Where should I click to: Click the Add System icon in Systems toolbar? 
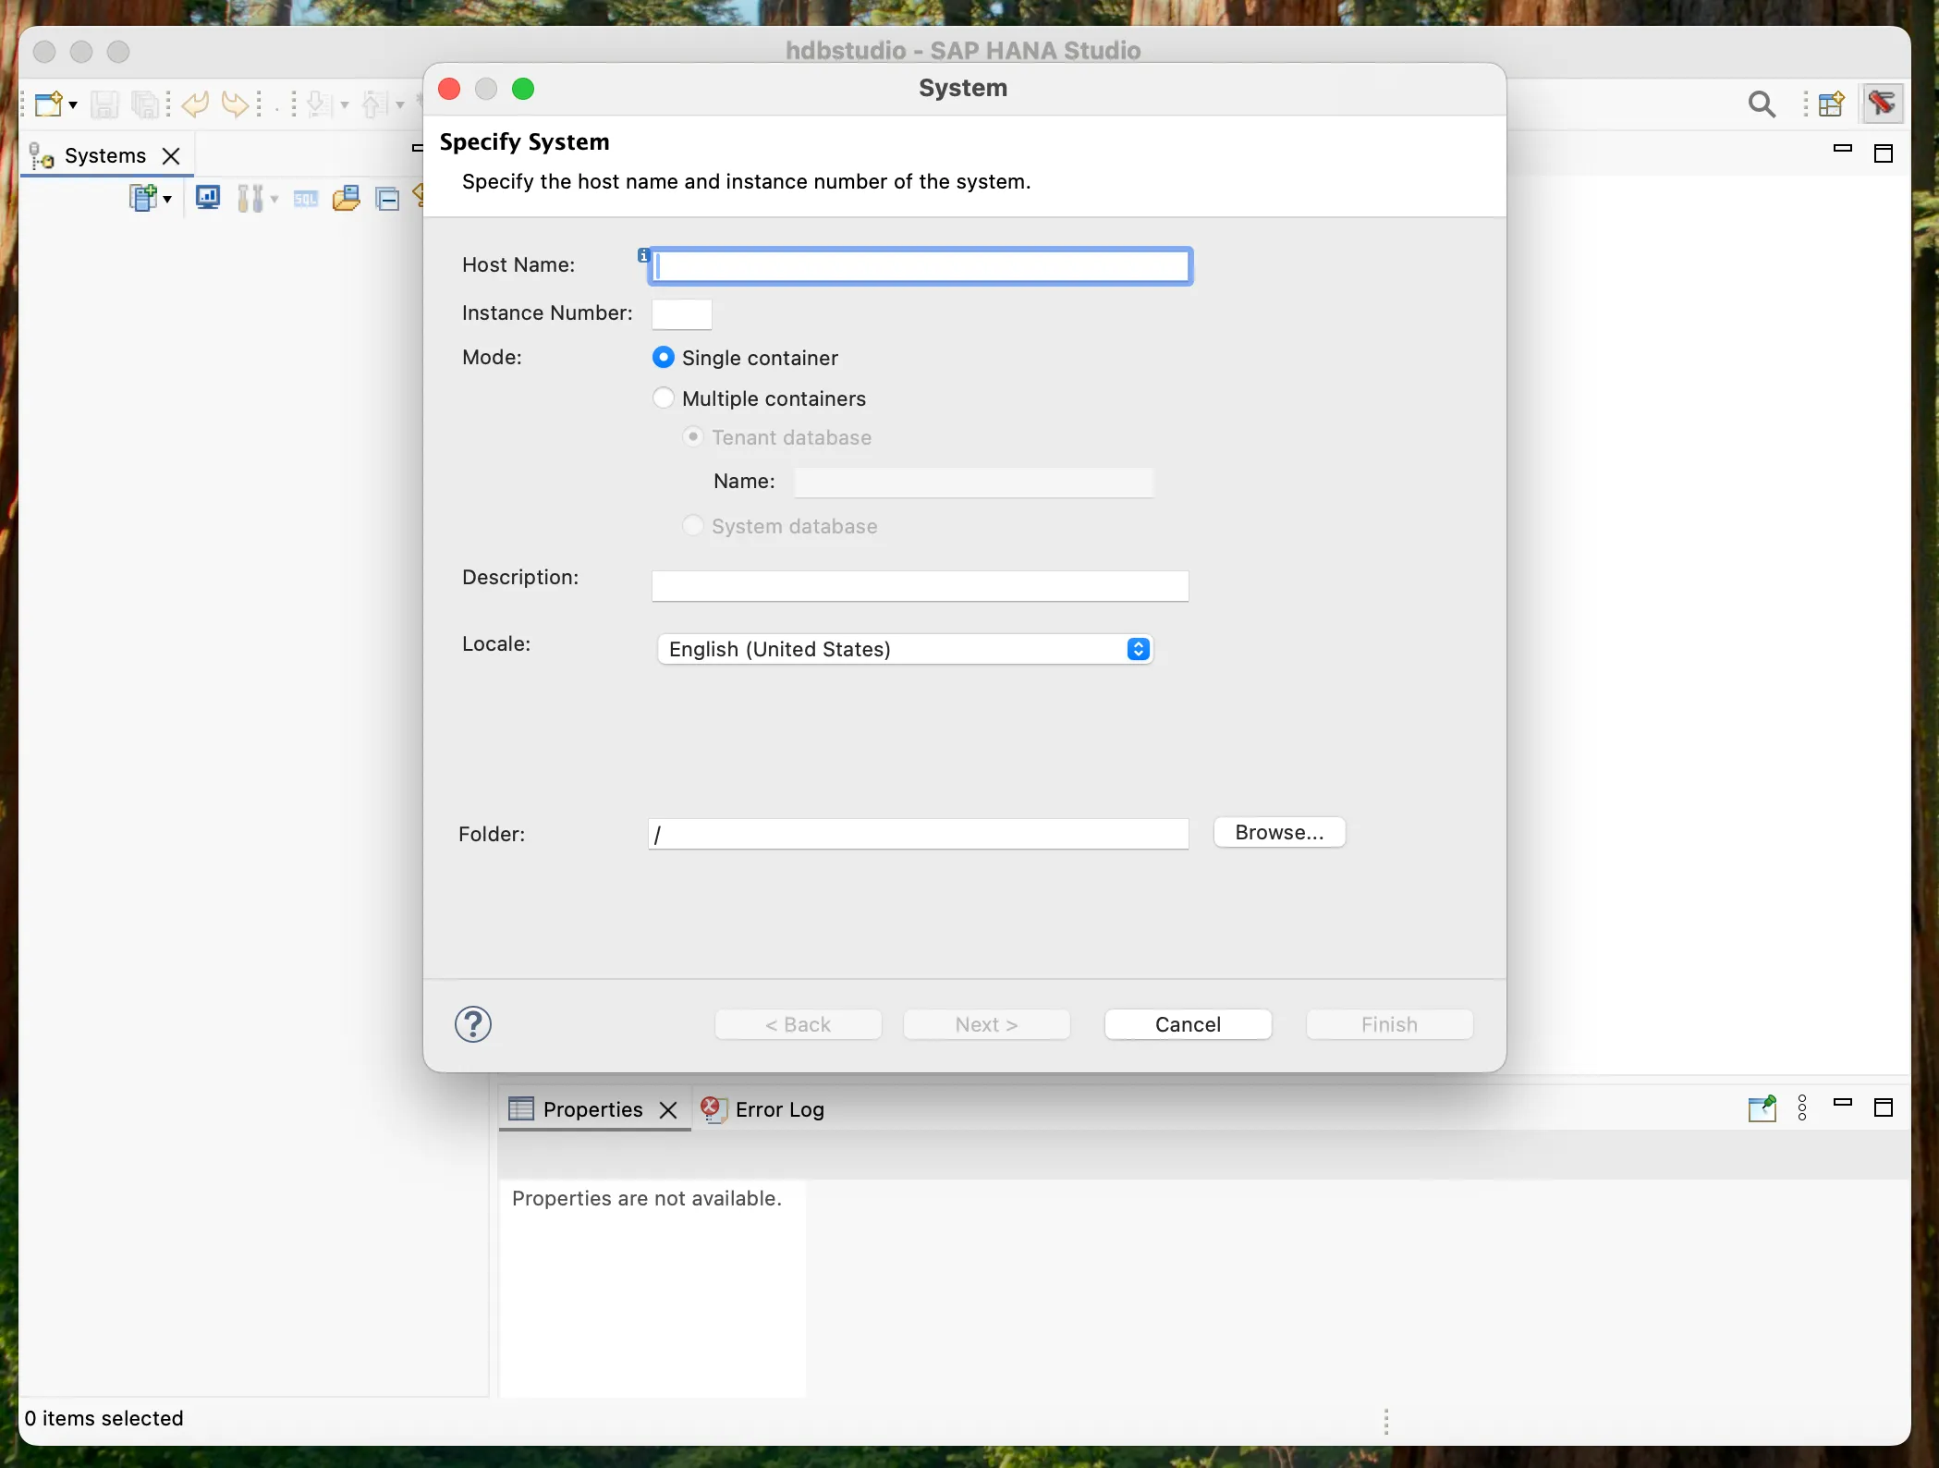142,198
